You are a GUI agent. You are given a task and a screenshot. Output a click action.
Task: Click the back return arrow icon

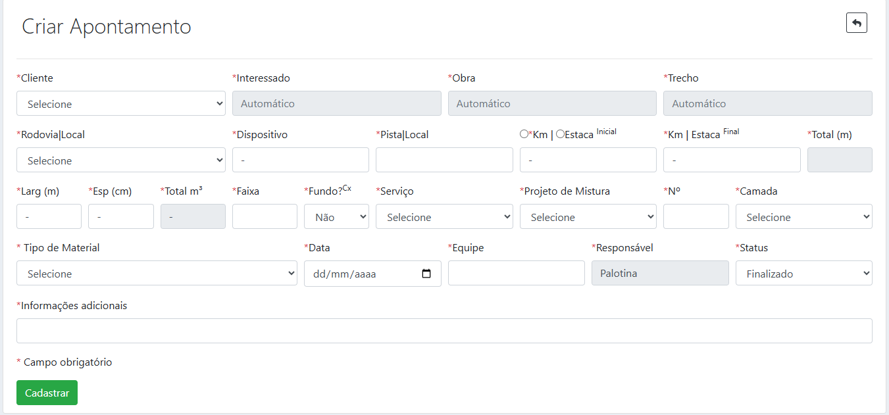(x=856, y=22)
